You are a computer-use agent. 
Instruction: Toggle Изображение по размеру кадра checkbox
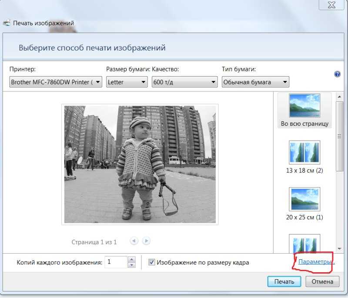pyautogui.click(x=151, y=262)
